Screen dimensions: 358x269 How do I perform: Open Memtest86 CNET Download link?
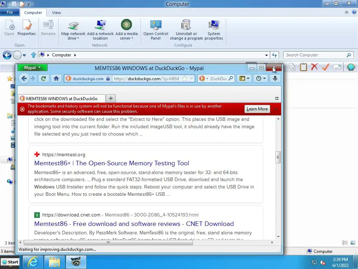tap(134, 224)
